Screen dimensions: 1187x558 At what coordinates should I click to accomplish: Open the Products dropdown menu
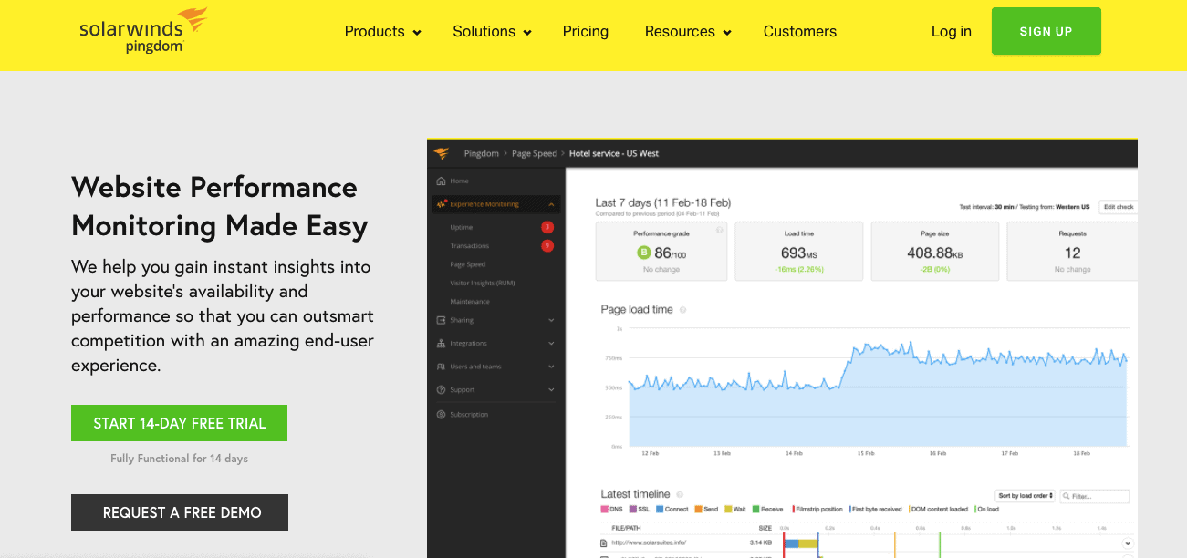pos(382,31)
